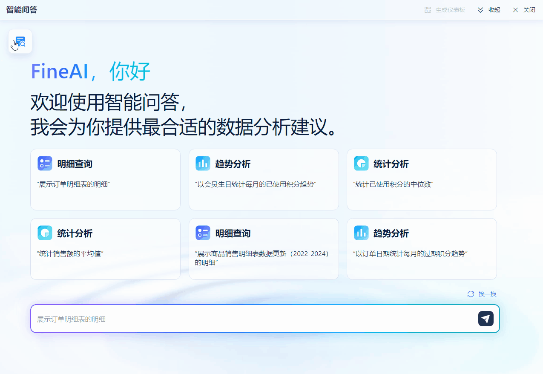
Task: Click the send paper-plane icon
Action: tap(486, 319)
